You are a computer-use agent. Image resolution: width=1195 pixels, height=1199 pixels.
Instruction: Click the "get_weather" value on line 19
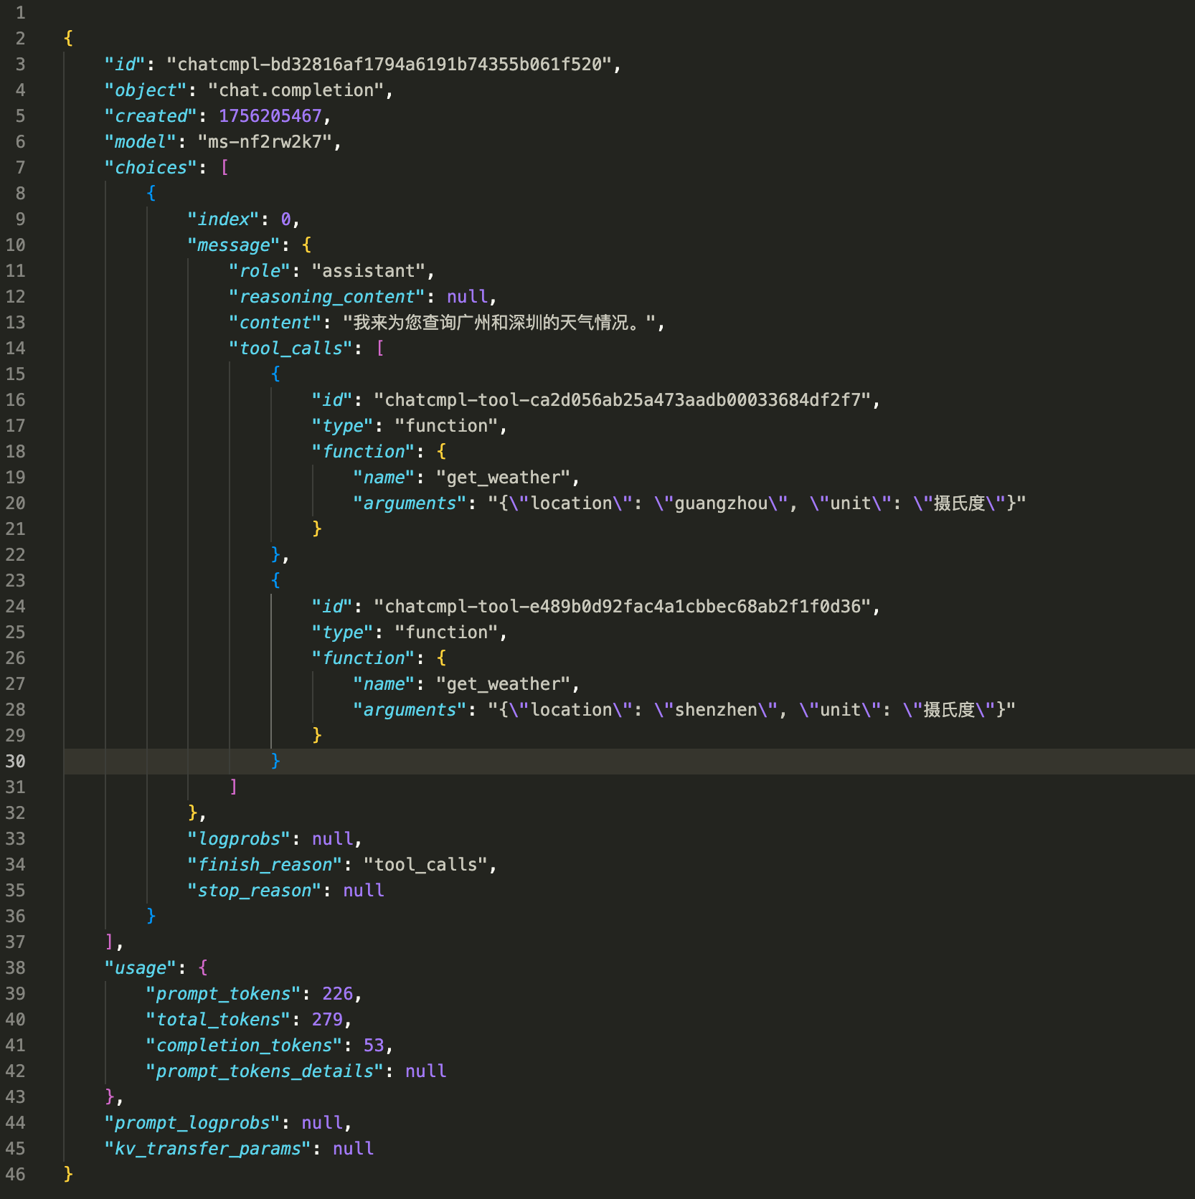[x=503, y=478]
